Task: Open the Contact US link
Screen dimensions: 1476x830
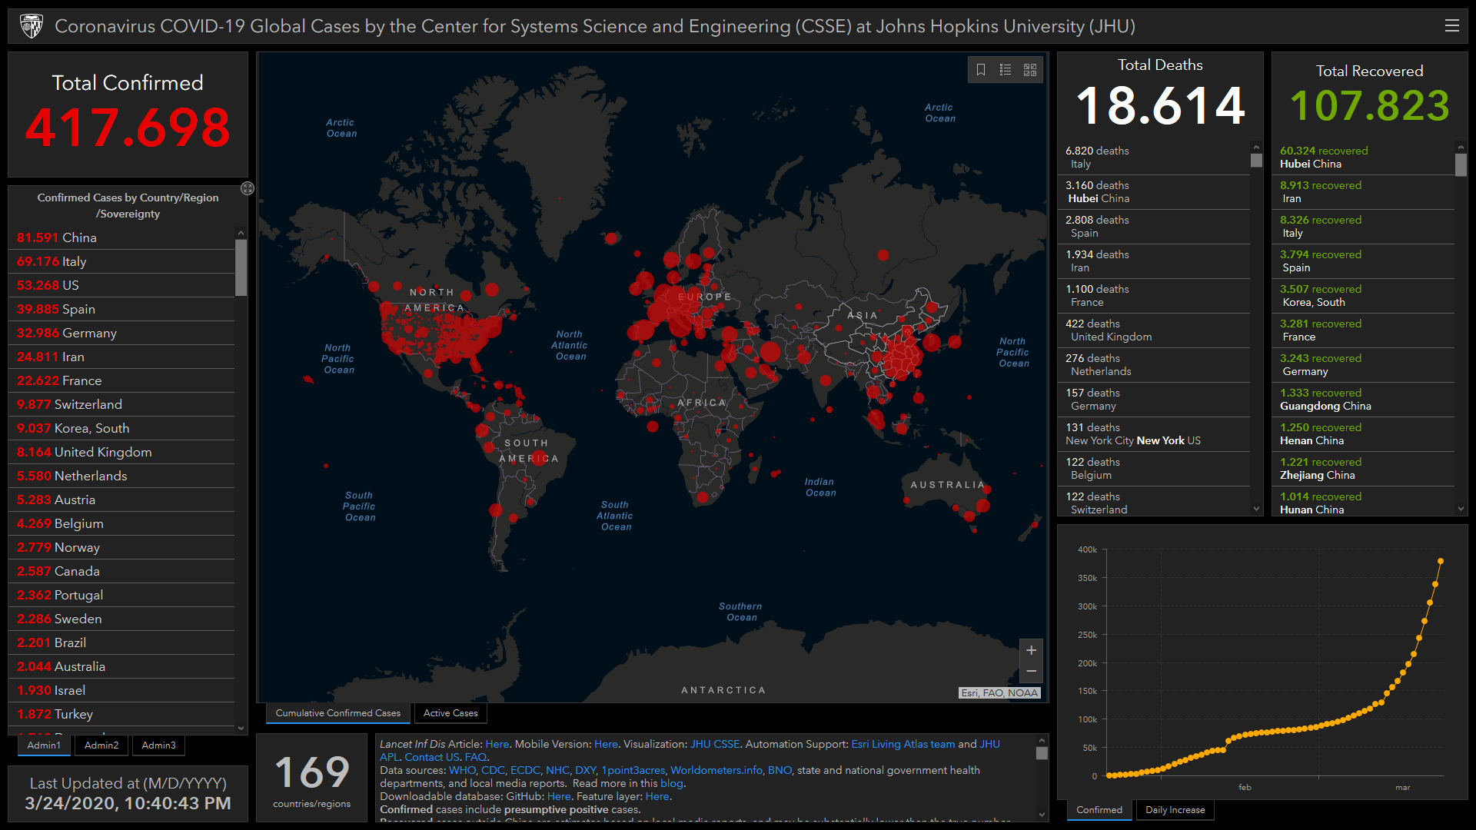Action: [x=431, y=757]
